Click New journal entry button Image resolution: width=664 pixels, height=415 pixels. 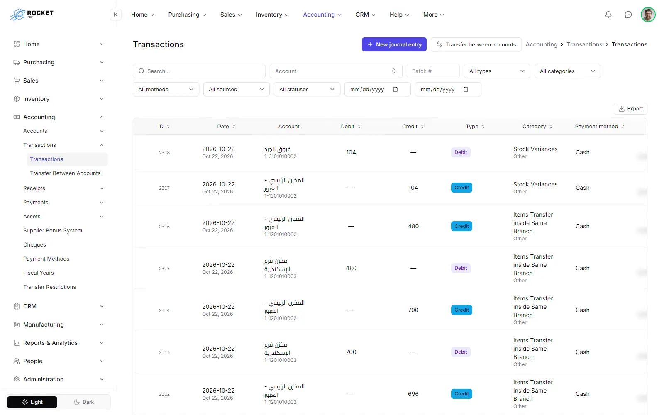coord(394,44)
